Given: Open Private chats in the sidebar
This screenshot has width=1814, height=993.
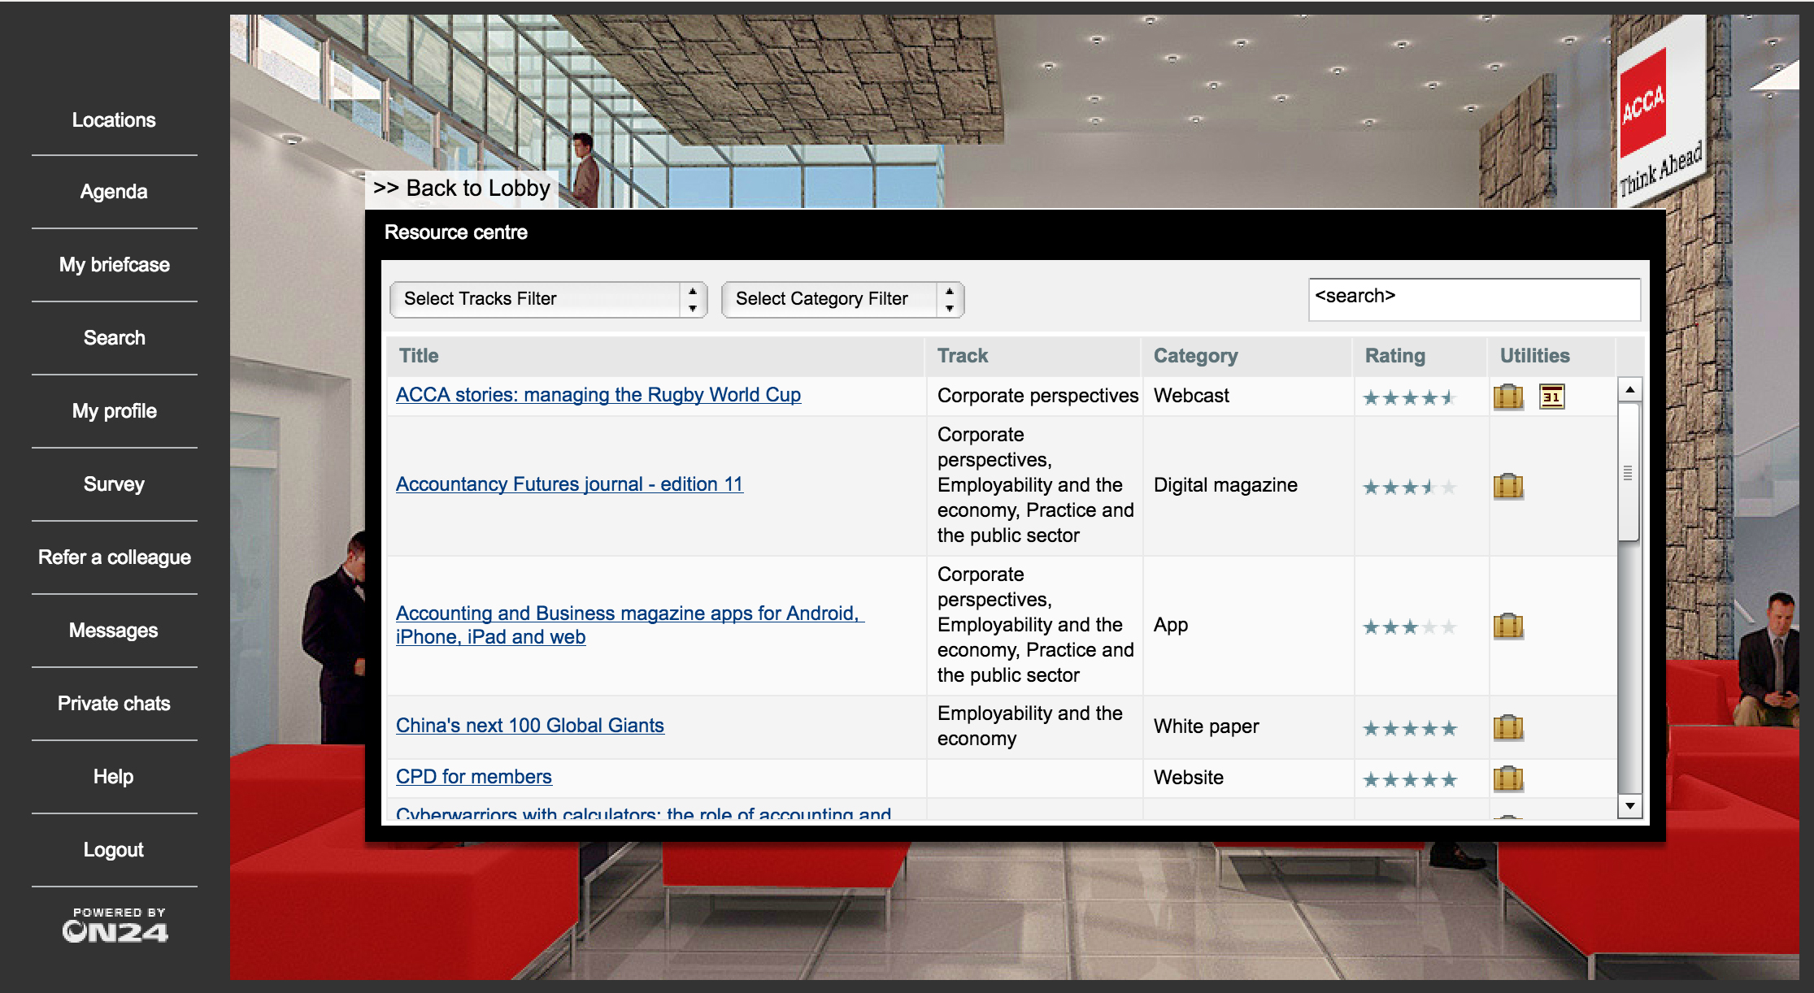Looking at the screenshot, I should coord(114,704).
